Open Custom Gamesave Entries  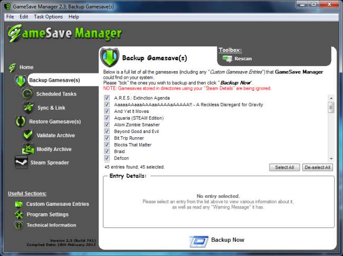[x=58, y=204]
